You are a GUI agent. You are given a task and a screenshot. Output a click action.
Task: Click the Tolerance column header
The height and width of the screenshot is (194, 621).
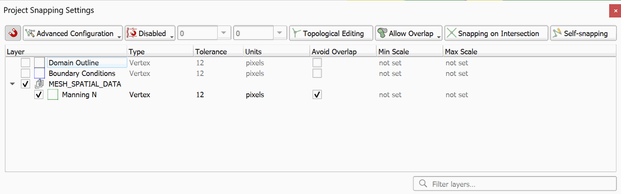[211, 52]
